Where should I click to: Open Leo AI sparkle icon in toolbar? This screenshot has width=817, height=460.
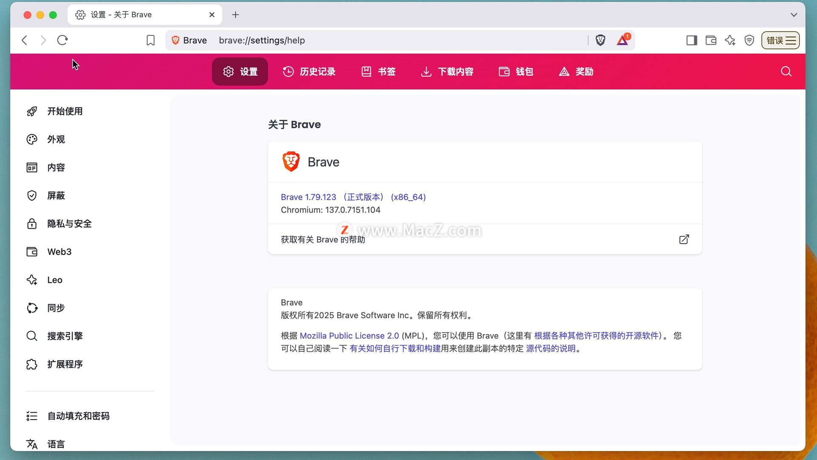(x=730, y=40)
